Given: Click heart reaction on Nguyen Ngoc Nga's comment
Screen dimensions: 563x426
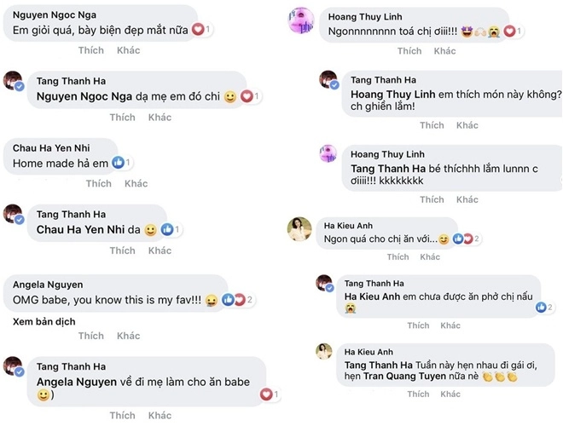Looking at the screenshot, I should 200,29.
